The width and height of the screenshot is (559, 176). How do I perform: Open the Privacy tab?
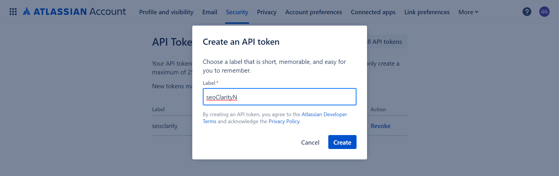pyautogui.click(x=267, y=12)
